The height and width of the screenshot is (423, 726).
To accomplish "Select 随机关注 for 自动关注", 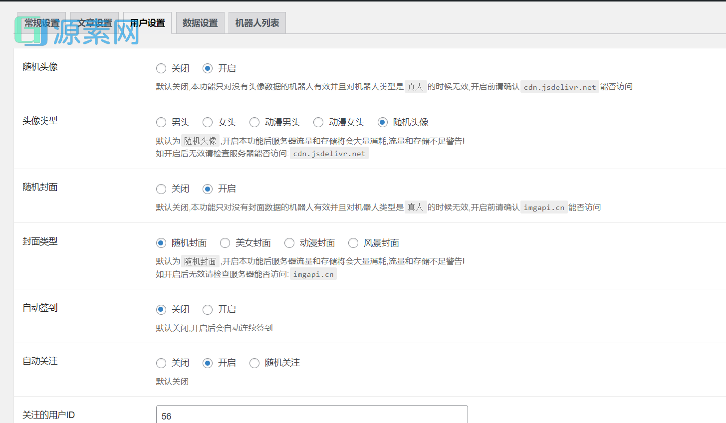I will 254,363.
